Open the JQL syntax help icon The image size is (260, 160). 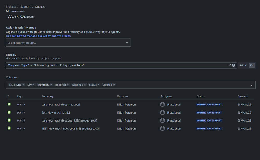[x=233, y=65]
